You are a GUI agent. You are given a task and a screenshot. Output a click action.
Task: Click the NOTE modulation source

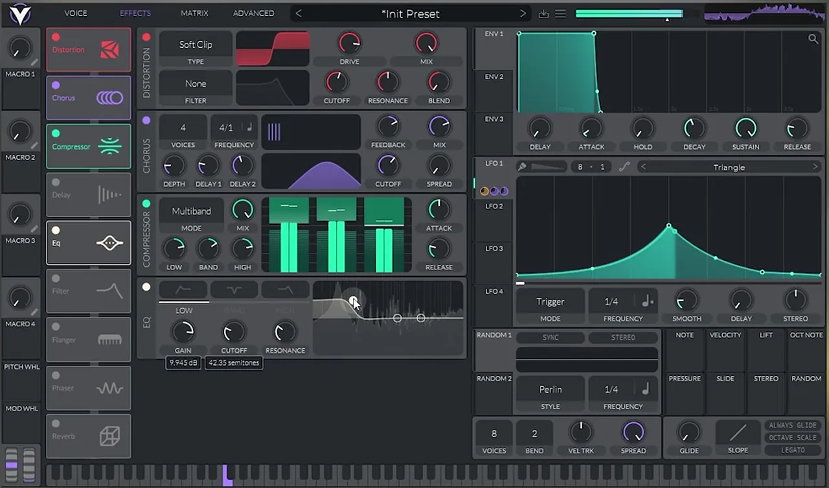[x=685, y=335]
